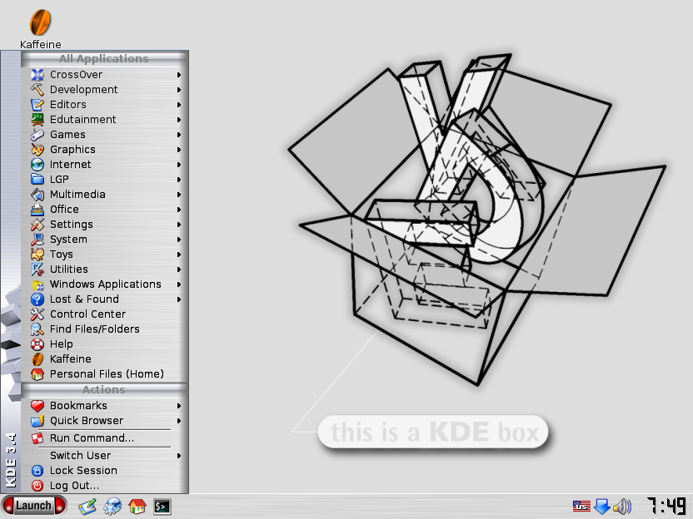
Task: Click the Find Files magnifier icon
Action: click(37, 329)
